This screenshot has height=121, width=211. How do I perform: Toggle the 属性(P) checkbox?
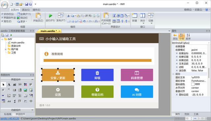point(2,21)
